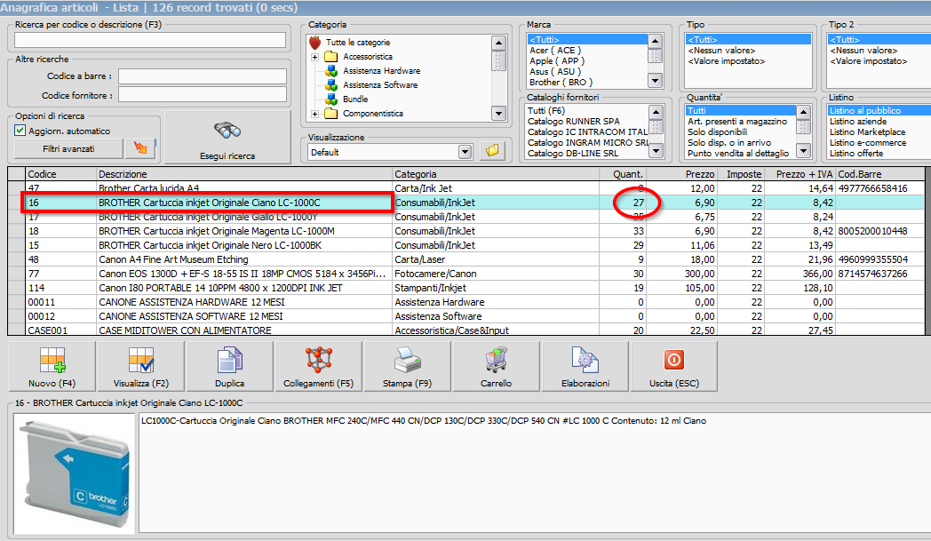
Task: Click the Codice fornitore input field
Action: point(203,95)
